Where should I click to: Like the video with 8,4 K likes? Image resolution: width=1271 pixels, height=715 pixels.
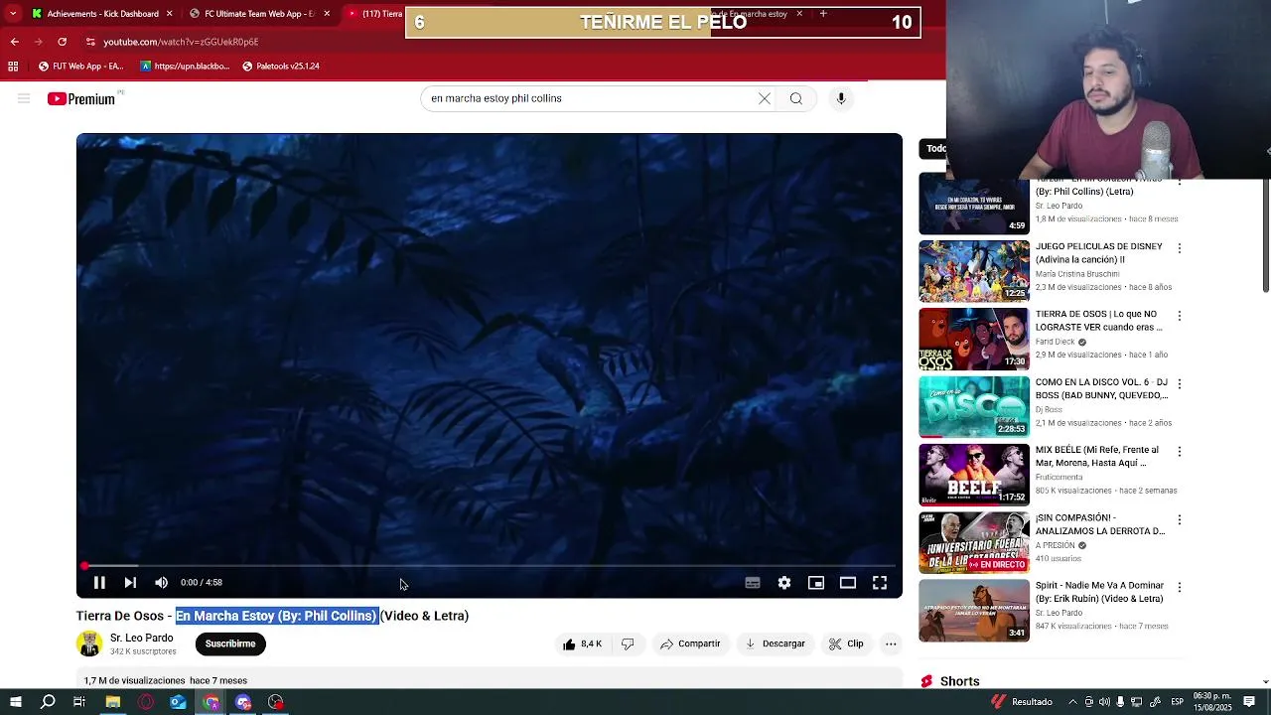pos(582,643)
